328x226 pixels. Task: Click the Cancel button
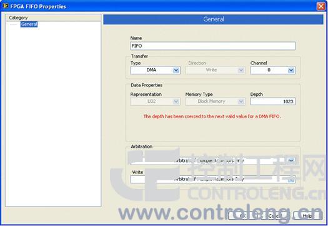tap(274, 216)
